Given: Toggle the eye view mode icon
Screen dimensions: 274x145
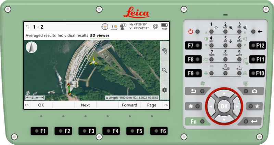Looking at the screenshot, I should [x=165, y=50].
